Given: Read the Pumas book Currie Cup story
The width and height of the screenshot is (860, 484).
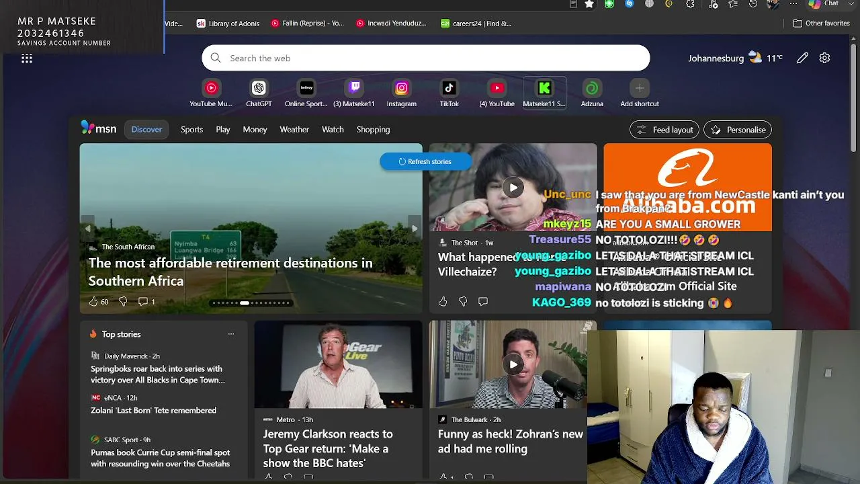Looking at the screenshot, I should point(161,458).
